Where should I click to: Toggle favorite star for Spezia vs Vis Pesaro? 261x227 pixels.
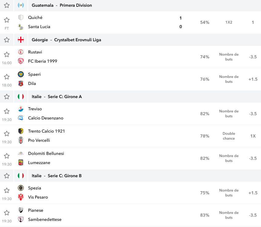click(x=7, y=190)
